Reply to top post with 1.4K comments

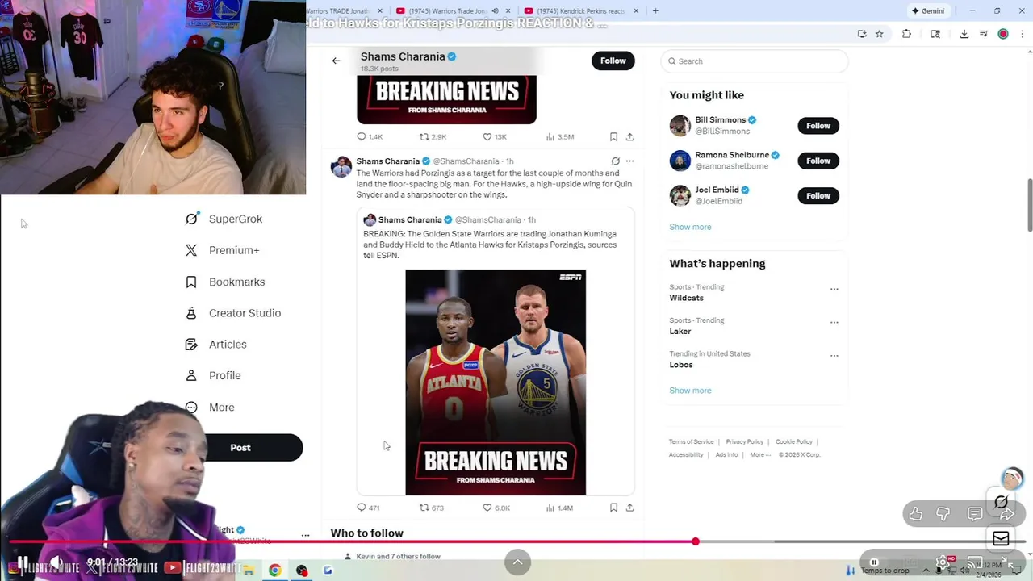pyautogui.click(x=370, y=136)
